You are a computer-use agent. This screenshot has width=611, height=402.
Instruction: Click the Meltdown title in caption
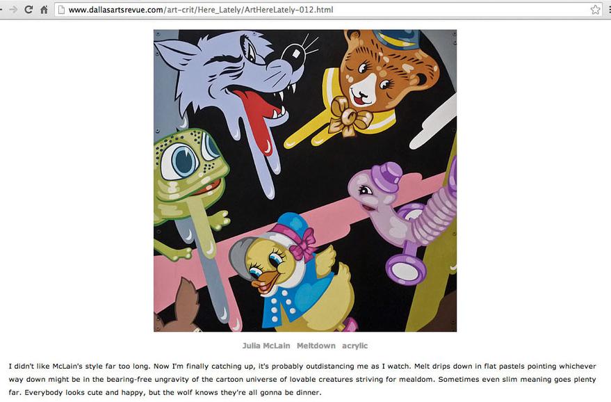coord(316,346)
